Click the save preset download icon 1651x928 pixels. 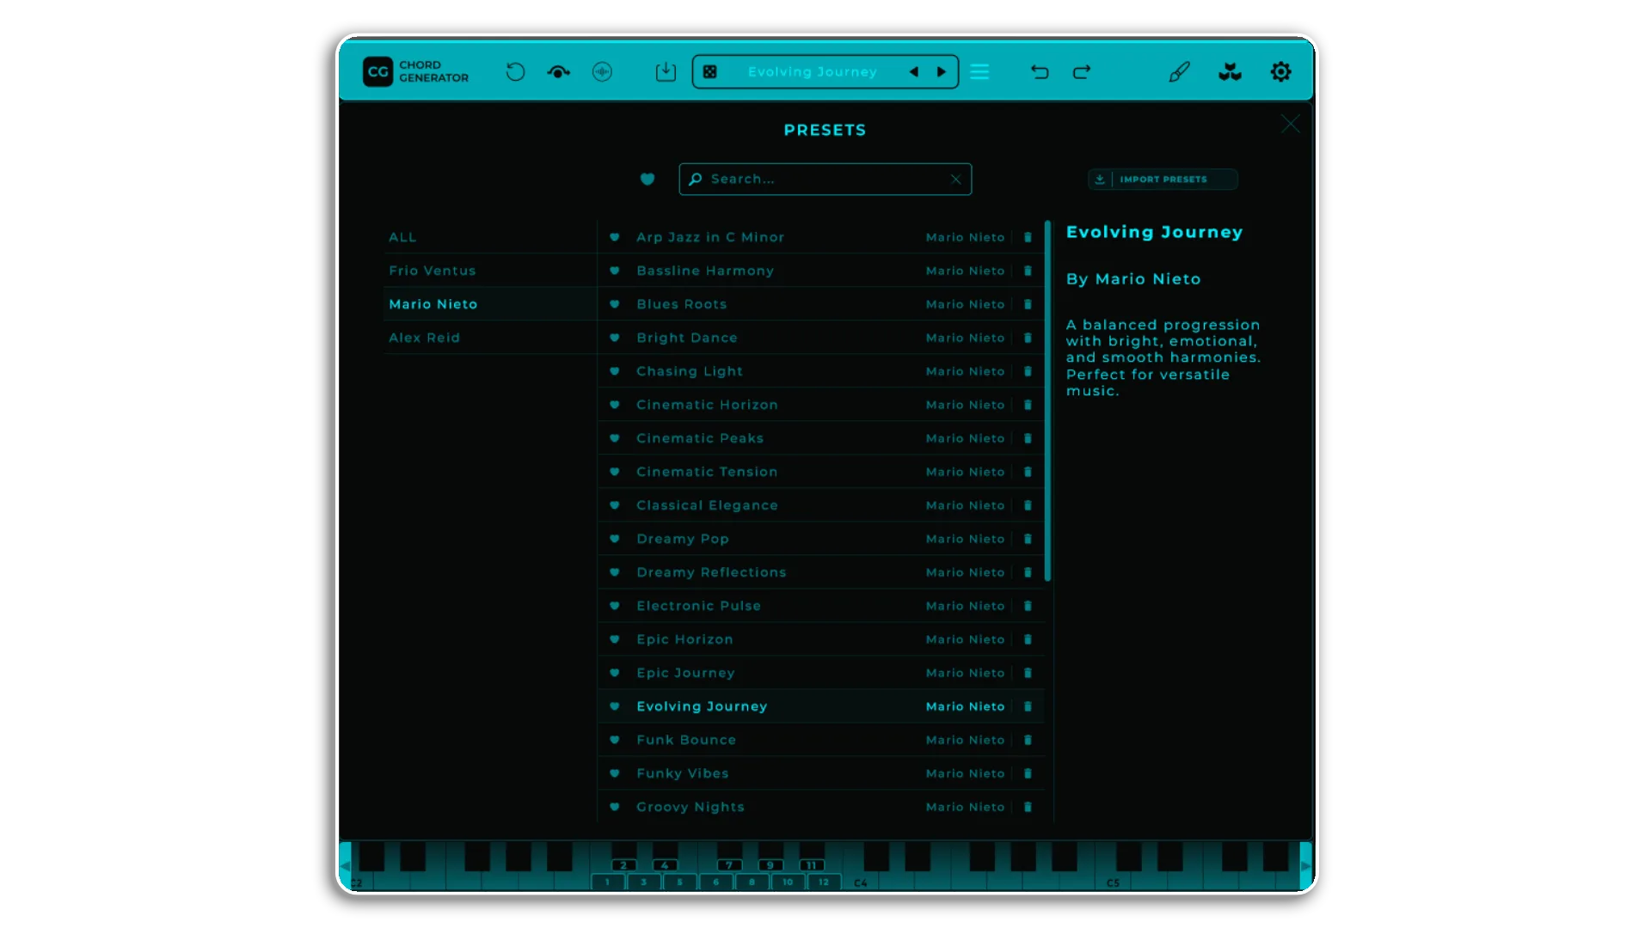pyautogui.click(x=666, y=72)
